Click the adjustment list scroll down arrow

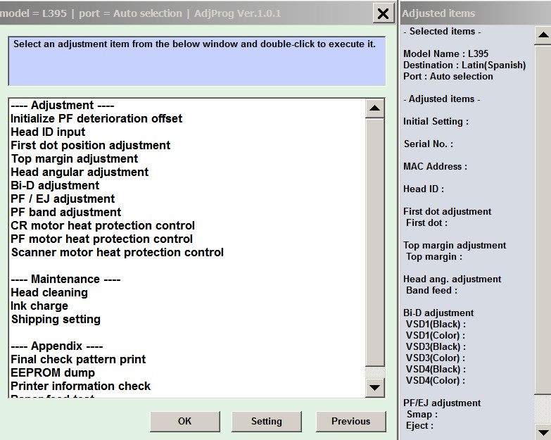(x=374, y=388)
